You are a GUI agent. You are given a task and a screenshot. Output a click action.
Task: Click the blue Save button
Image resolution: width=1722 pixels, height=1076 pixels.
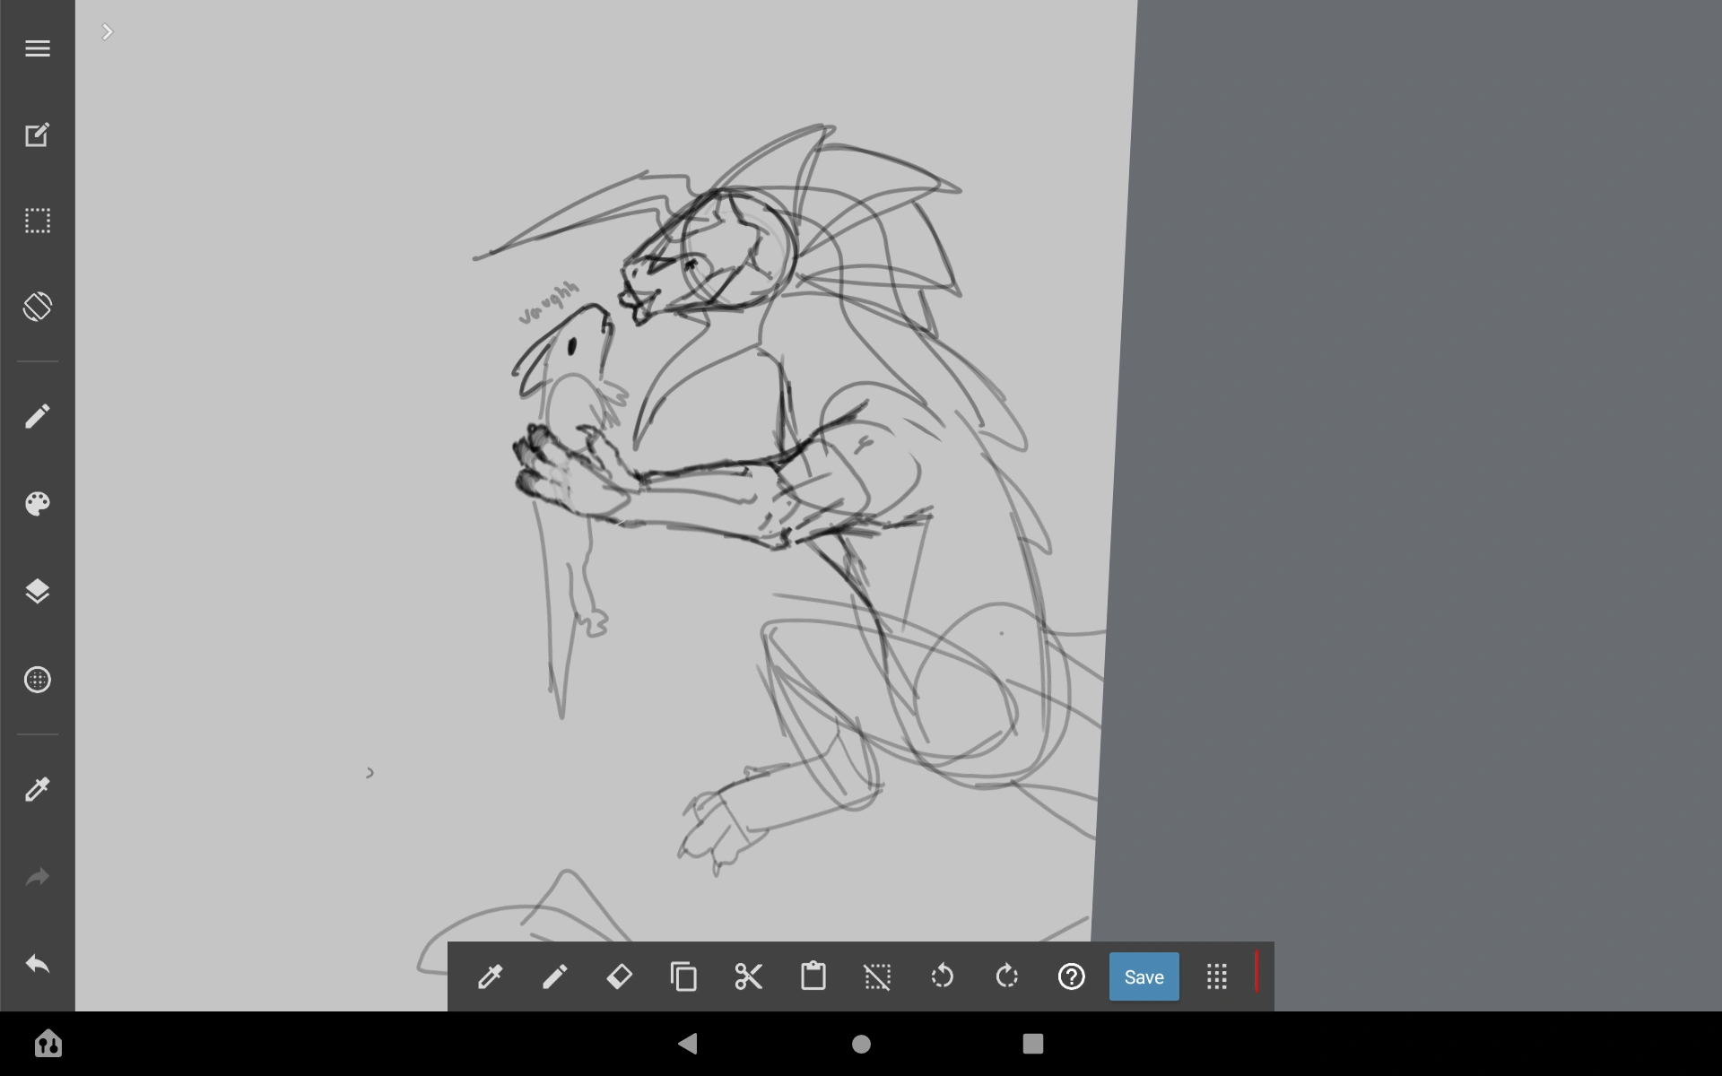tap(1144, 976)
